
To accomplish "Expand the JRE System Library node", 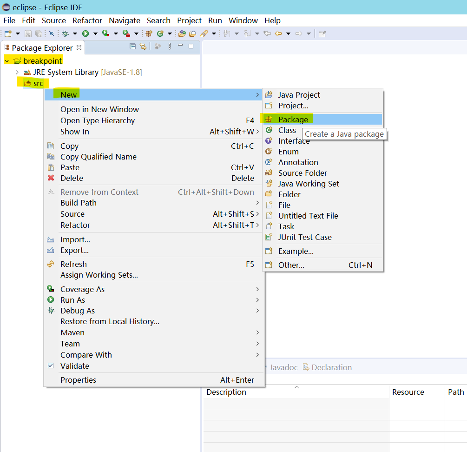I will [17, 72].
